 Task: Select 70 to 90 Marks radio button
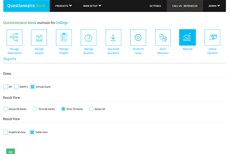point(35,109)
